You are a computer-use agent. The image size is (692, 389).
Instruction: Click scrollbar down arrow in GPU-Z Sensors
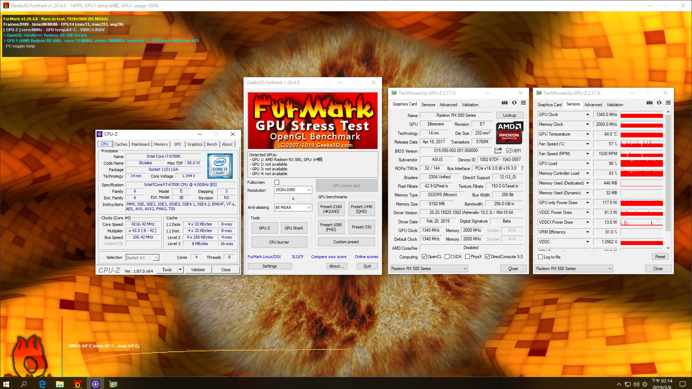[x=668, y=248]
